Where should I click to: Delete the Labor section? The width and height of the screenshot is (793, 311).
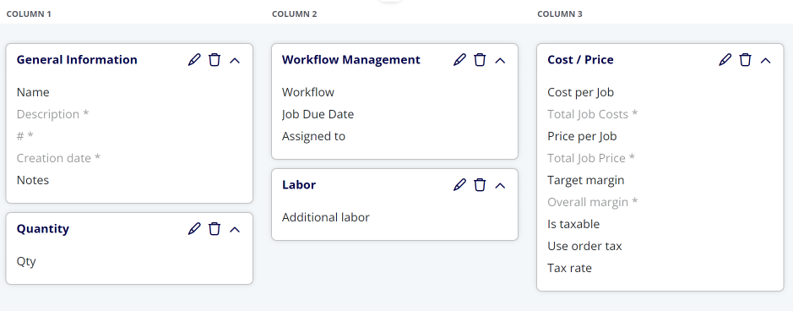[480, 184]
